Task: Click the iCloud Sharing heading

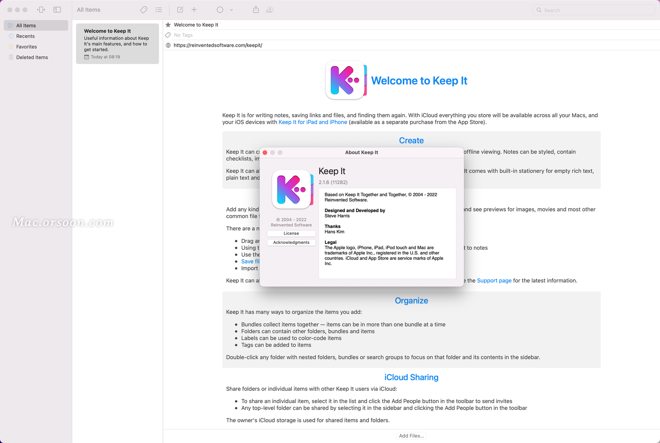Action: (x=411, y=377)
